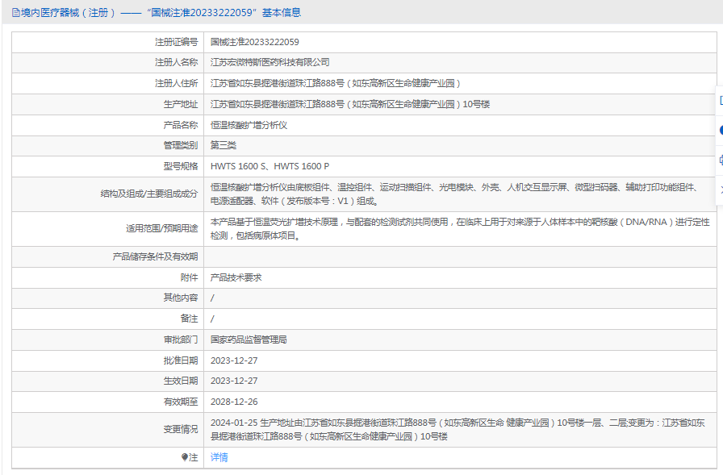Select date 2023-12-27 in 生效日期 row
Viewport: 723px width, 475px height.
coord(234,381)
